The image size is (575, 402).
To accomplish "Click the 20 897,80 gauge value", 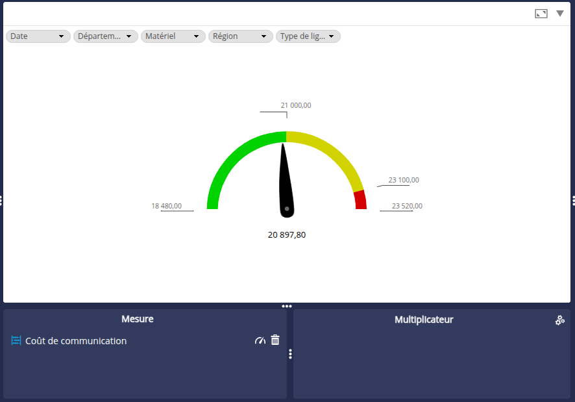I will click(x=287, y=235).
